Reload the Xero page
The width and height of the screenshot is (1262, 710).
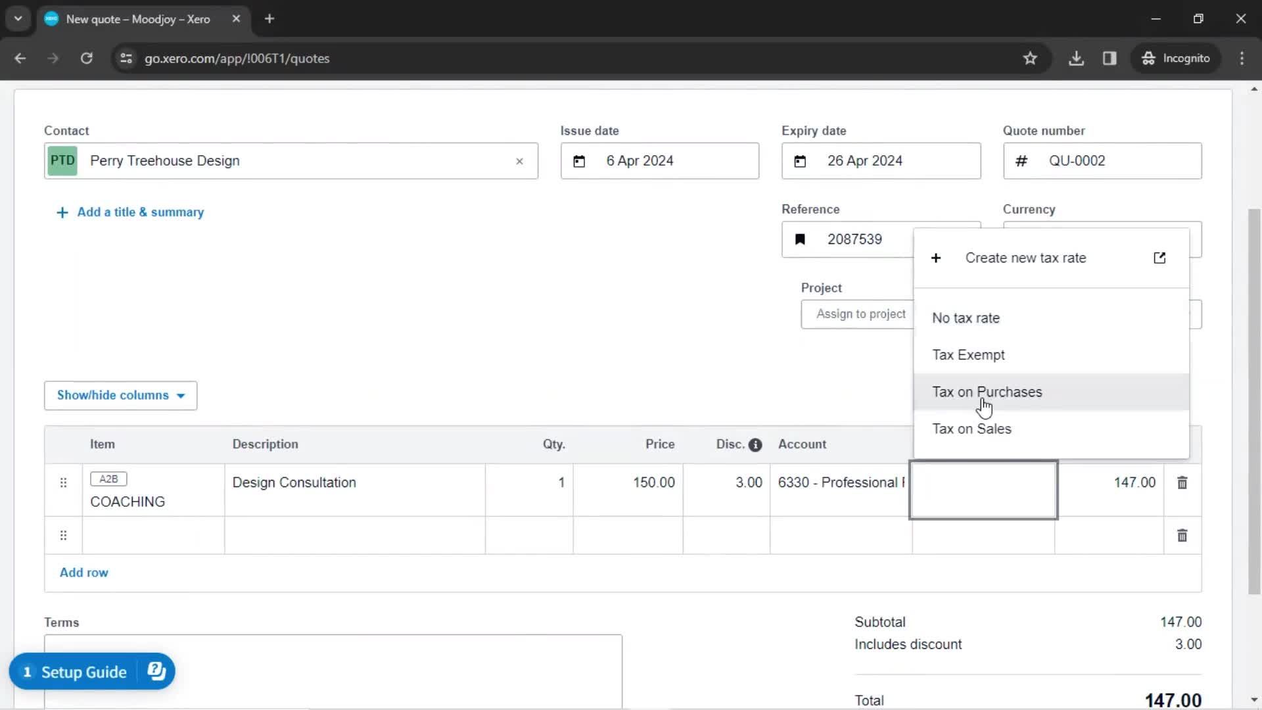pos(86,59)
